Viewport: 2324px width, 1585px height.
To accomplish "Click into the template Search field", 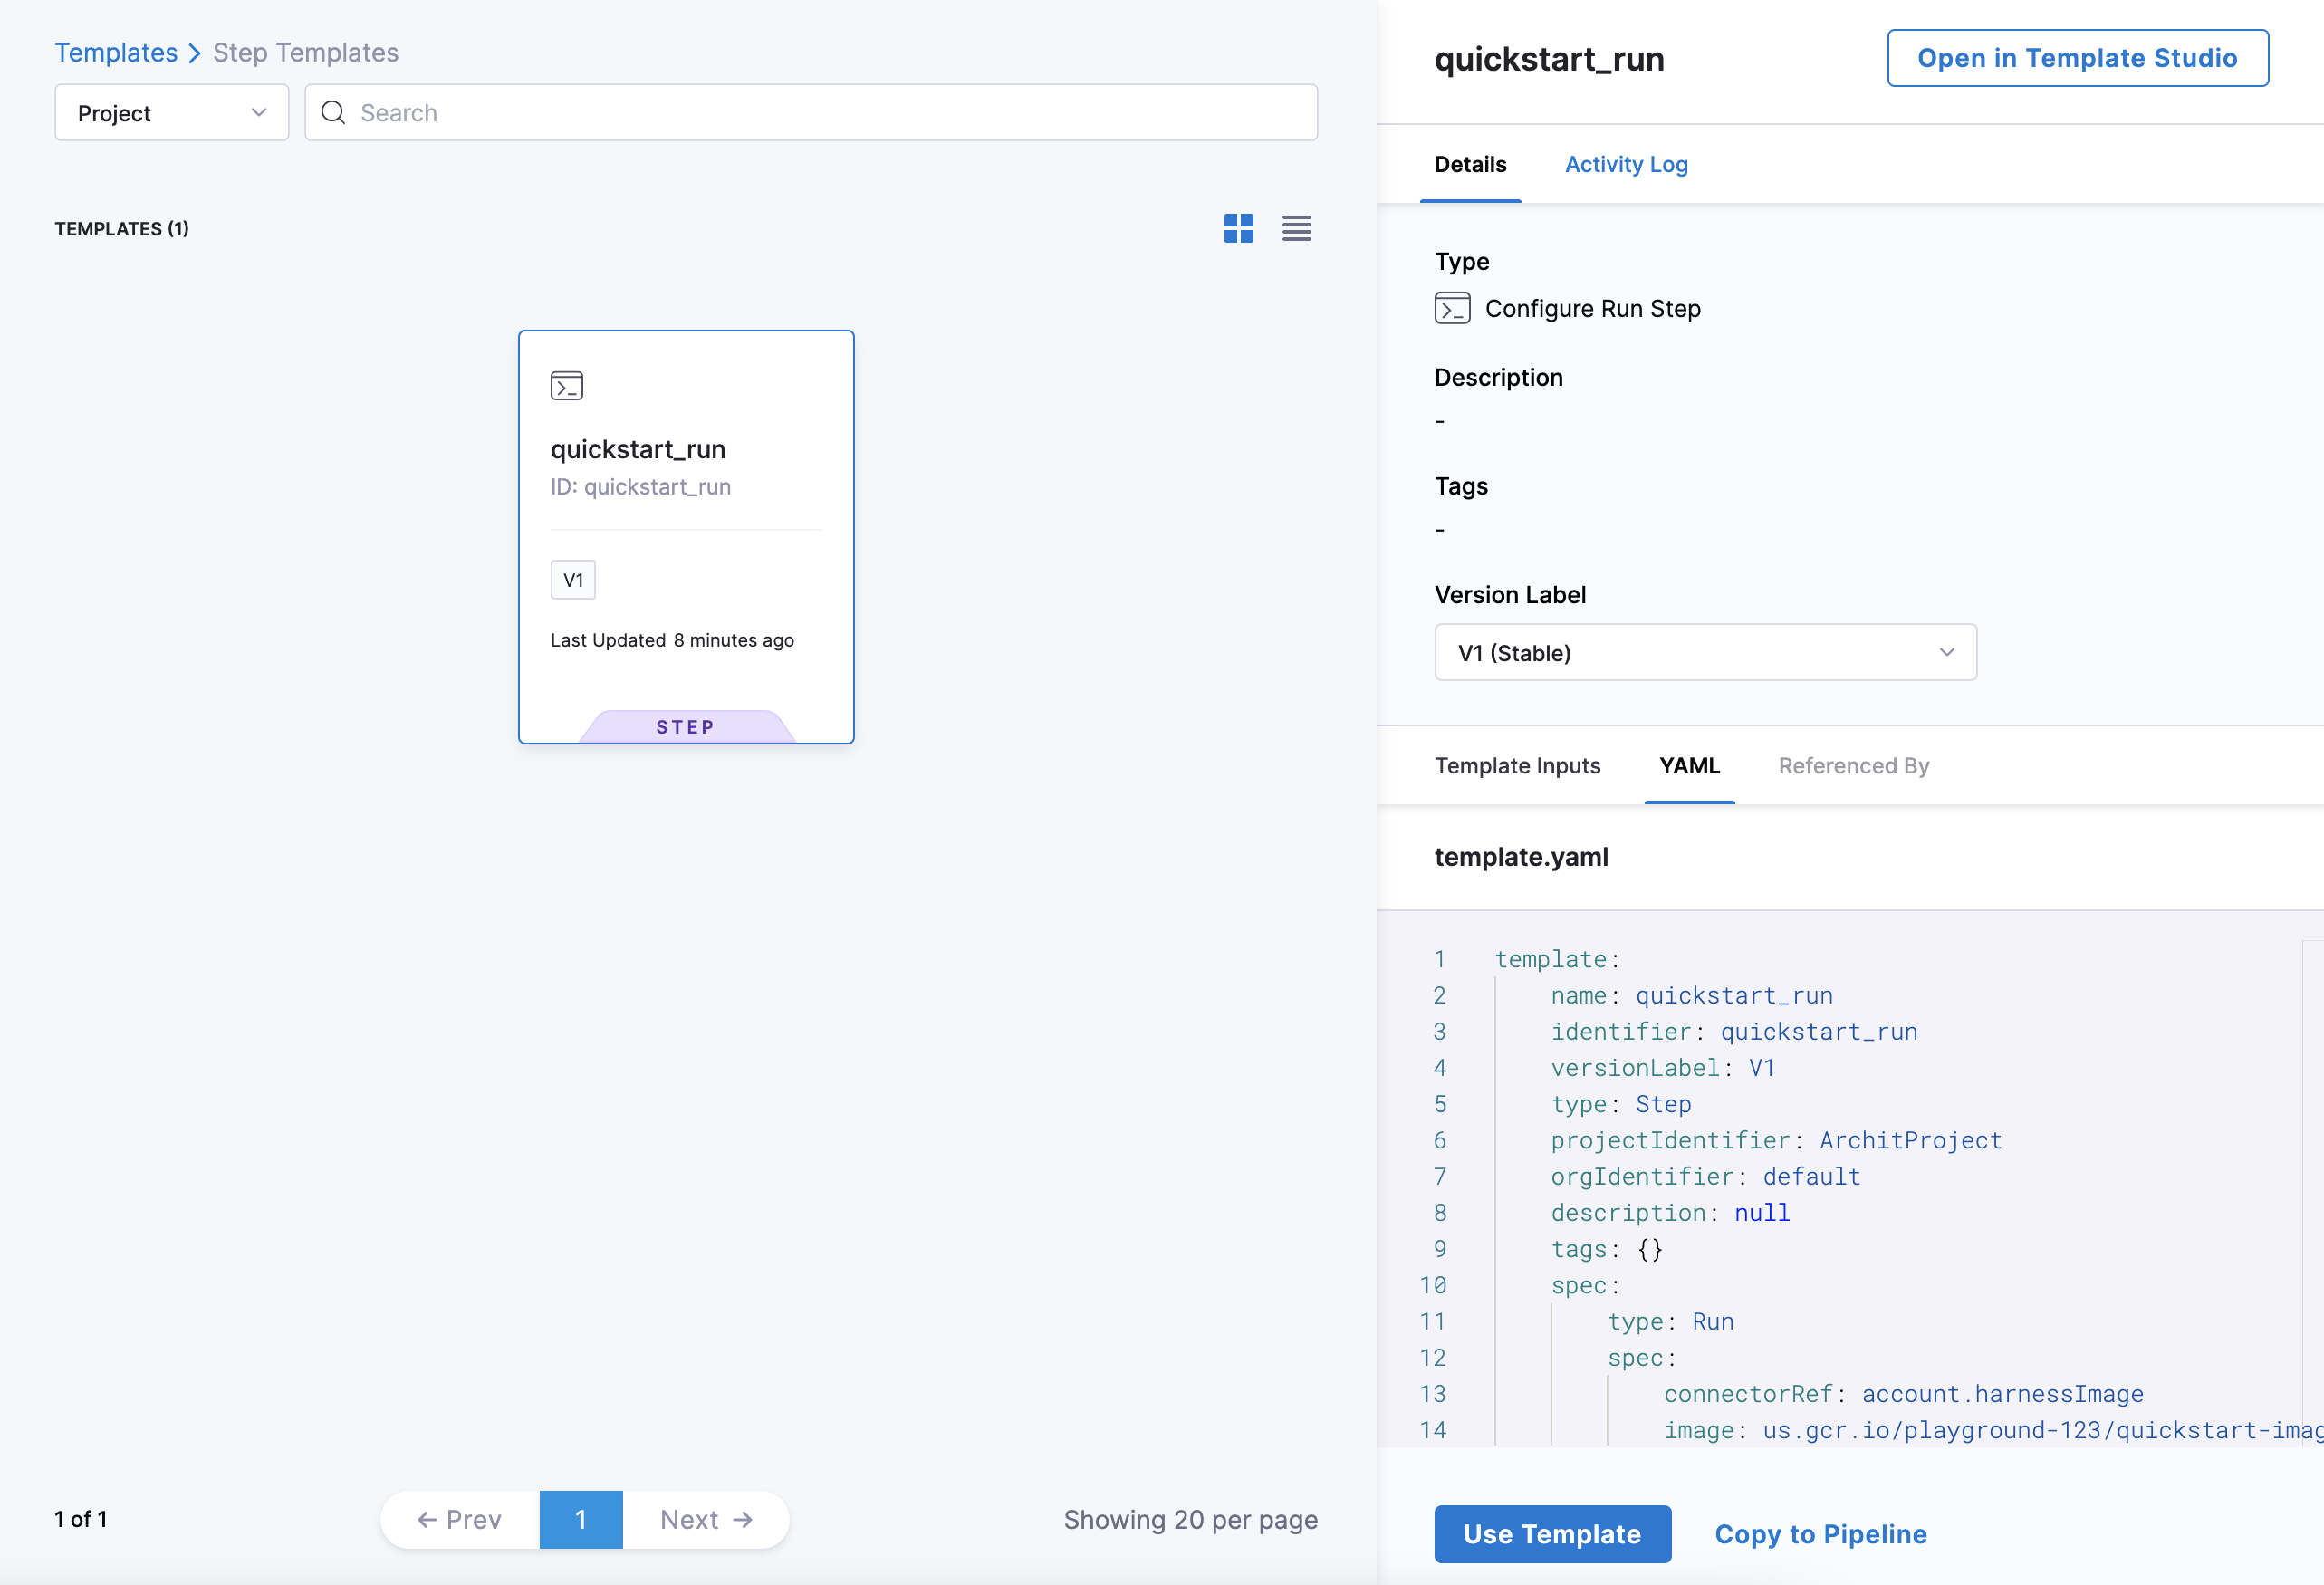I will coord(830,113).
